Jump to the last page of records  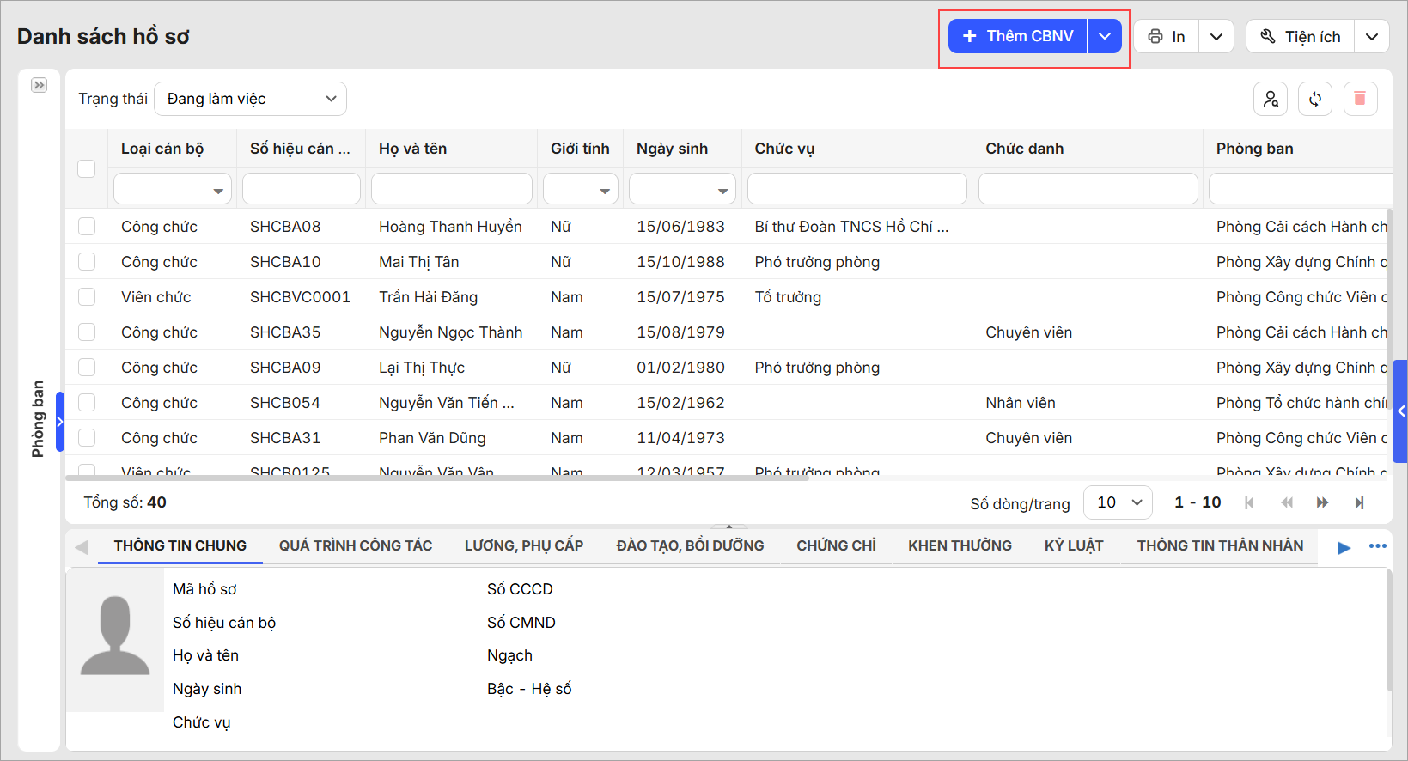click(1359, 502)
